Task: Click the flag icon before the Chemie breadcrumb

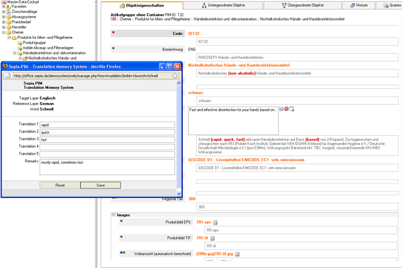Action: tap(113, 19)
